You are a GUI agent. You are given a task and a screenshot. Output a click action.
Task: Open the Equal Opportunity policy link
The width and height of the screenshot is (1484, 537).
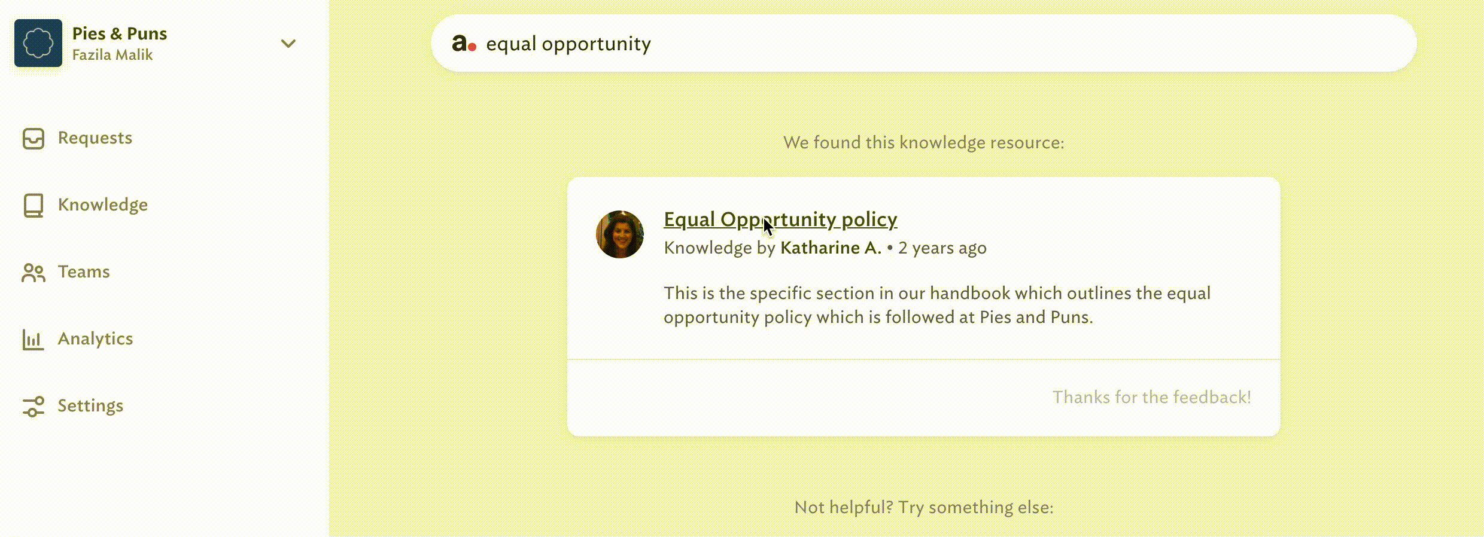[x=780, y=219]
